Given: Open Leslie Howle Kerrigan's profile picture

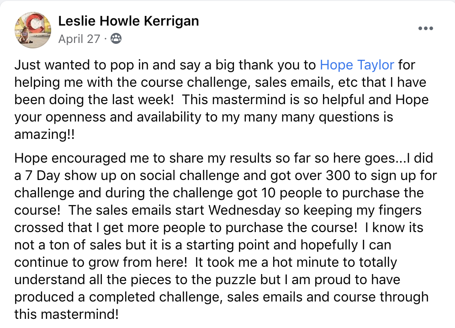Looking at the screenshot, I should (x=33, y=30).
